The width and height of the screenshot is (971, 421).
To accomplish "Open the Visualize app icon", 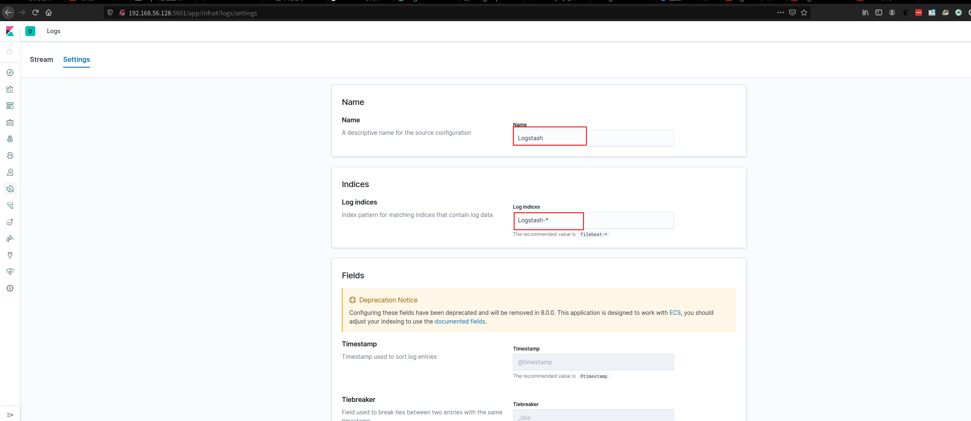I will [x=10, y=89].
